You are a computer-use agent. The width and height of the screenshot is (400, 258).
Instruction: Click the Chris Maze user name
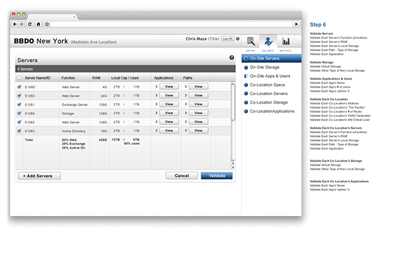[196, 39]
